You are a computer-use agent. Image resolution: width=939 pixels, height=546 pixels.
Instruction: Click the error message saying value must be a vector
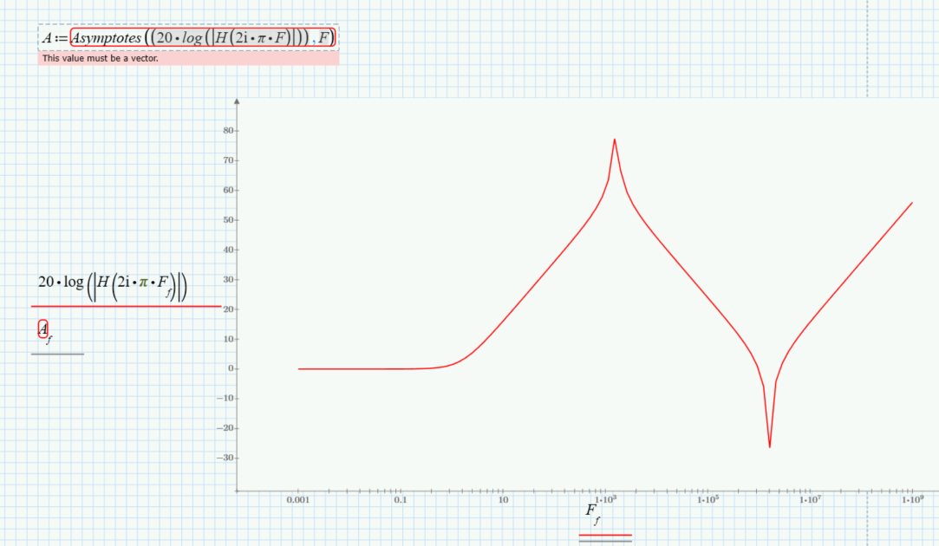click(98, 58)
